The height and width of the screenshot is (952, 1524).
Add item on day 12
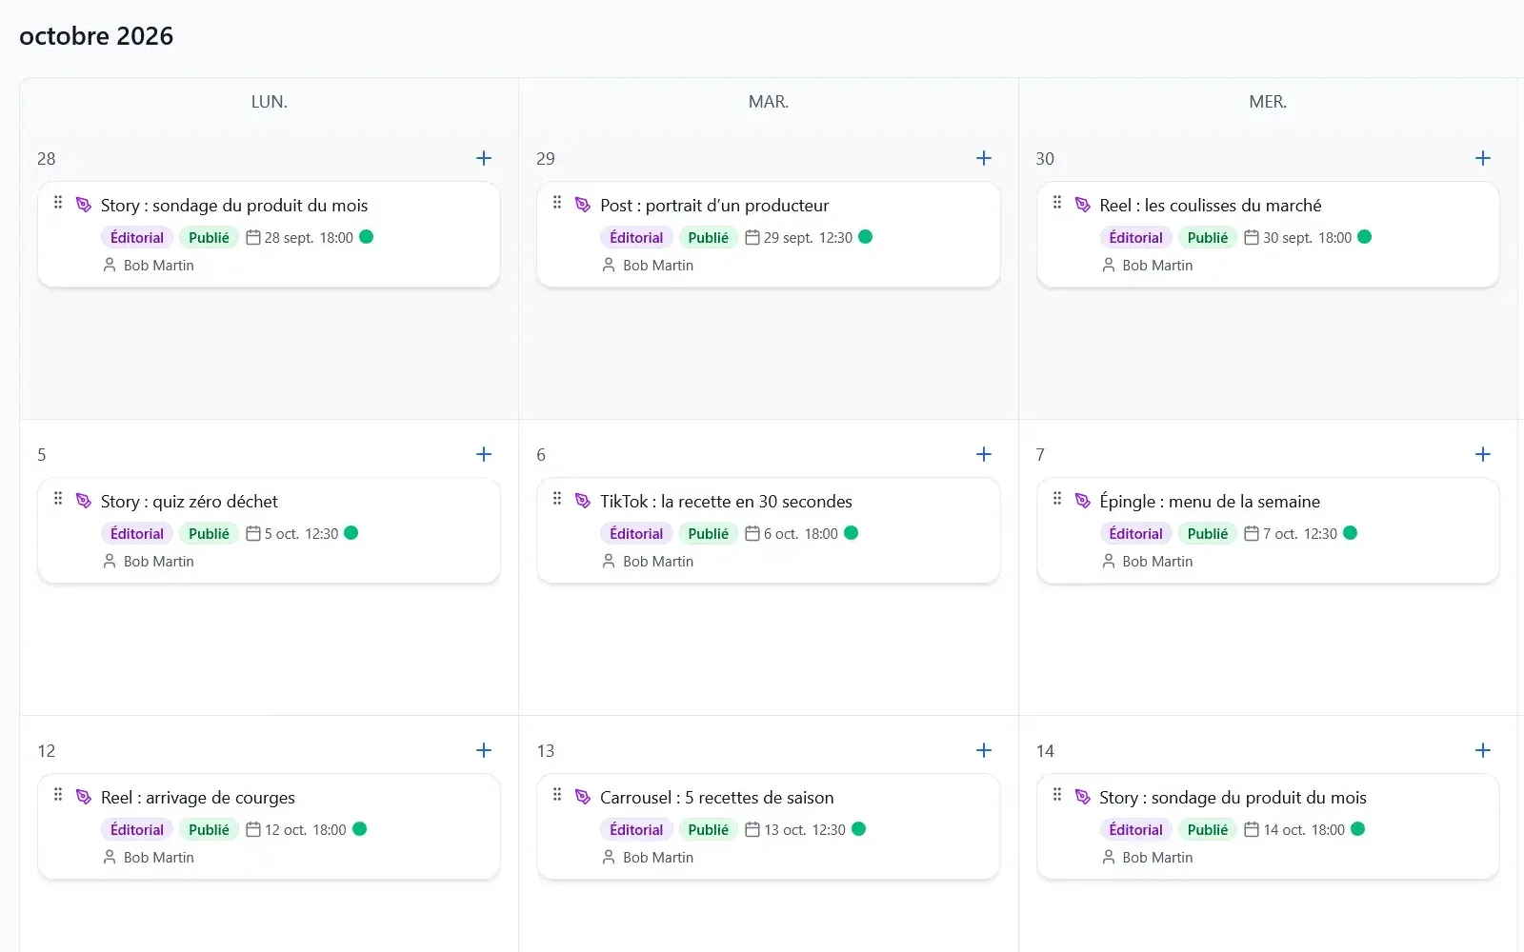[484, 750]
